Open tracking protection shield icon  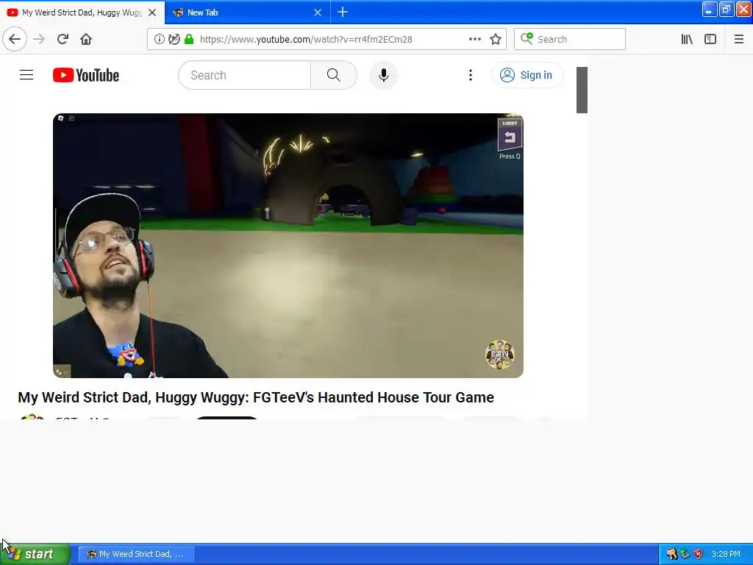tap(174, 39)
